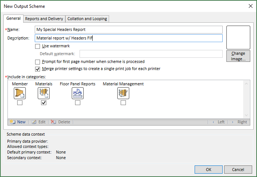Click the 'Floor Panel Reports' category label
The height and width of the screenshot is (177, 257).
click(78, 84)
